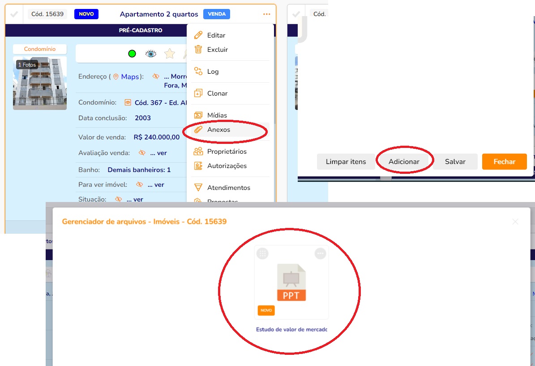
Task: Click the grid drag handle on file card
Action: 263,254
